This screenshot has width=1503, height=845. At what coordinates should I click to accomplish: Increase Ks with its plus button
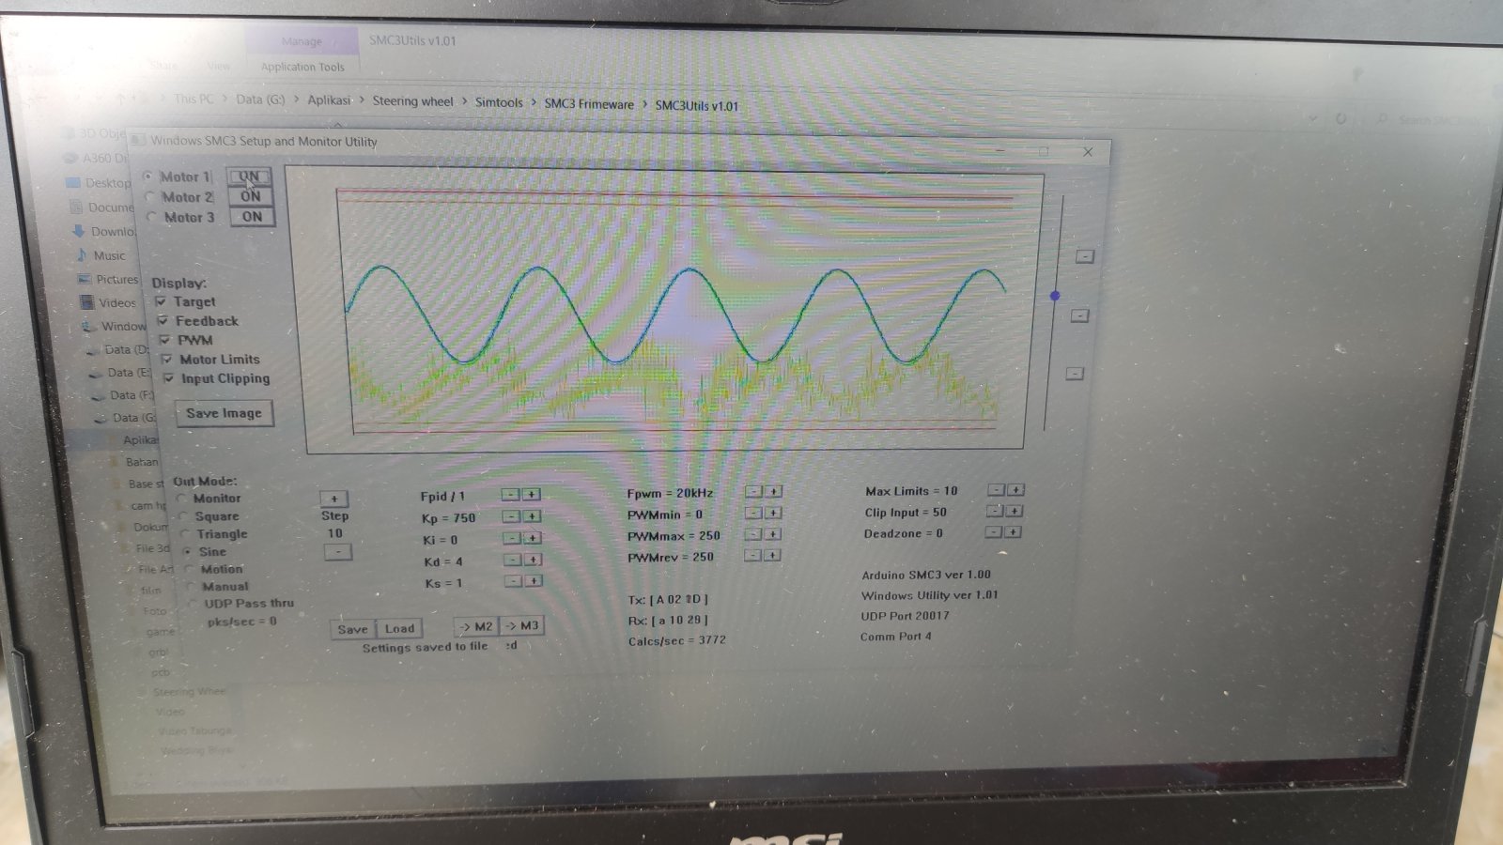tap(535, 581)
